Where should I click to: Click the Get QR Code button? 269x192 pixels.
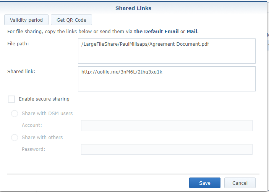[x=71, y=20]
